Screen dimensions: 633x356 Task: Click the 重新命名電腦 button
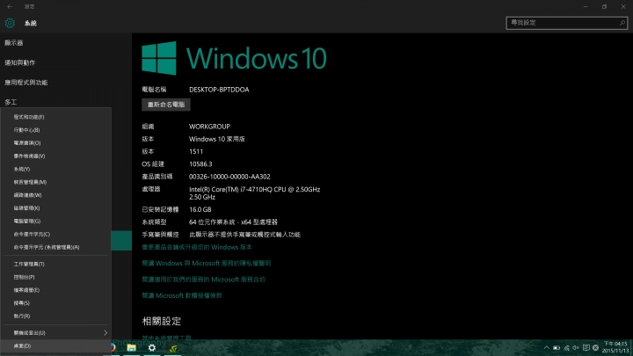tap(166, 105)
